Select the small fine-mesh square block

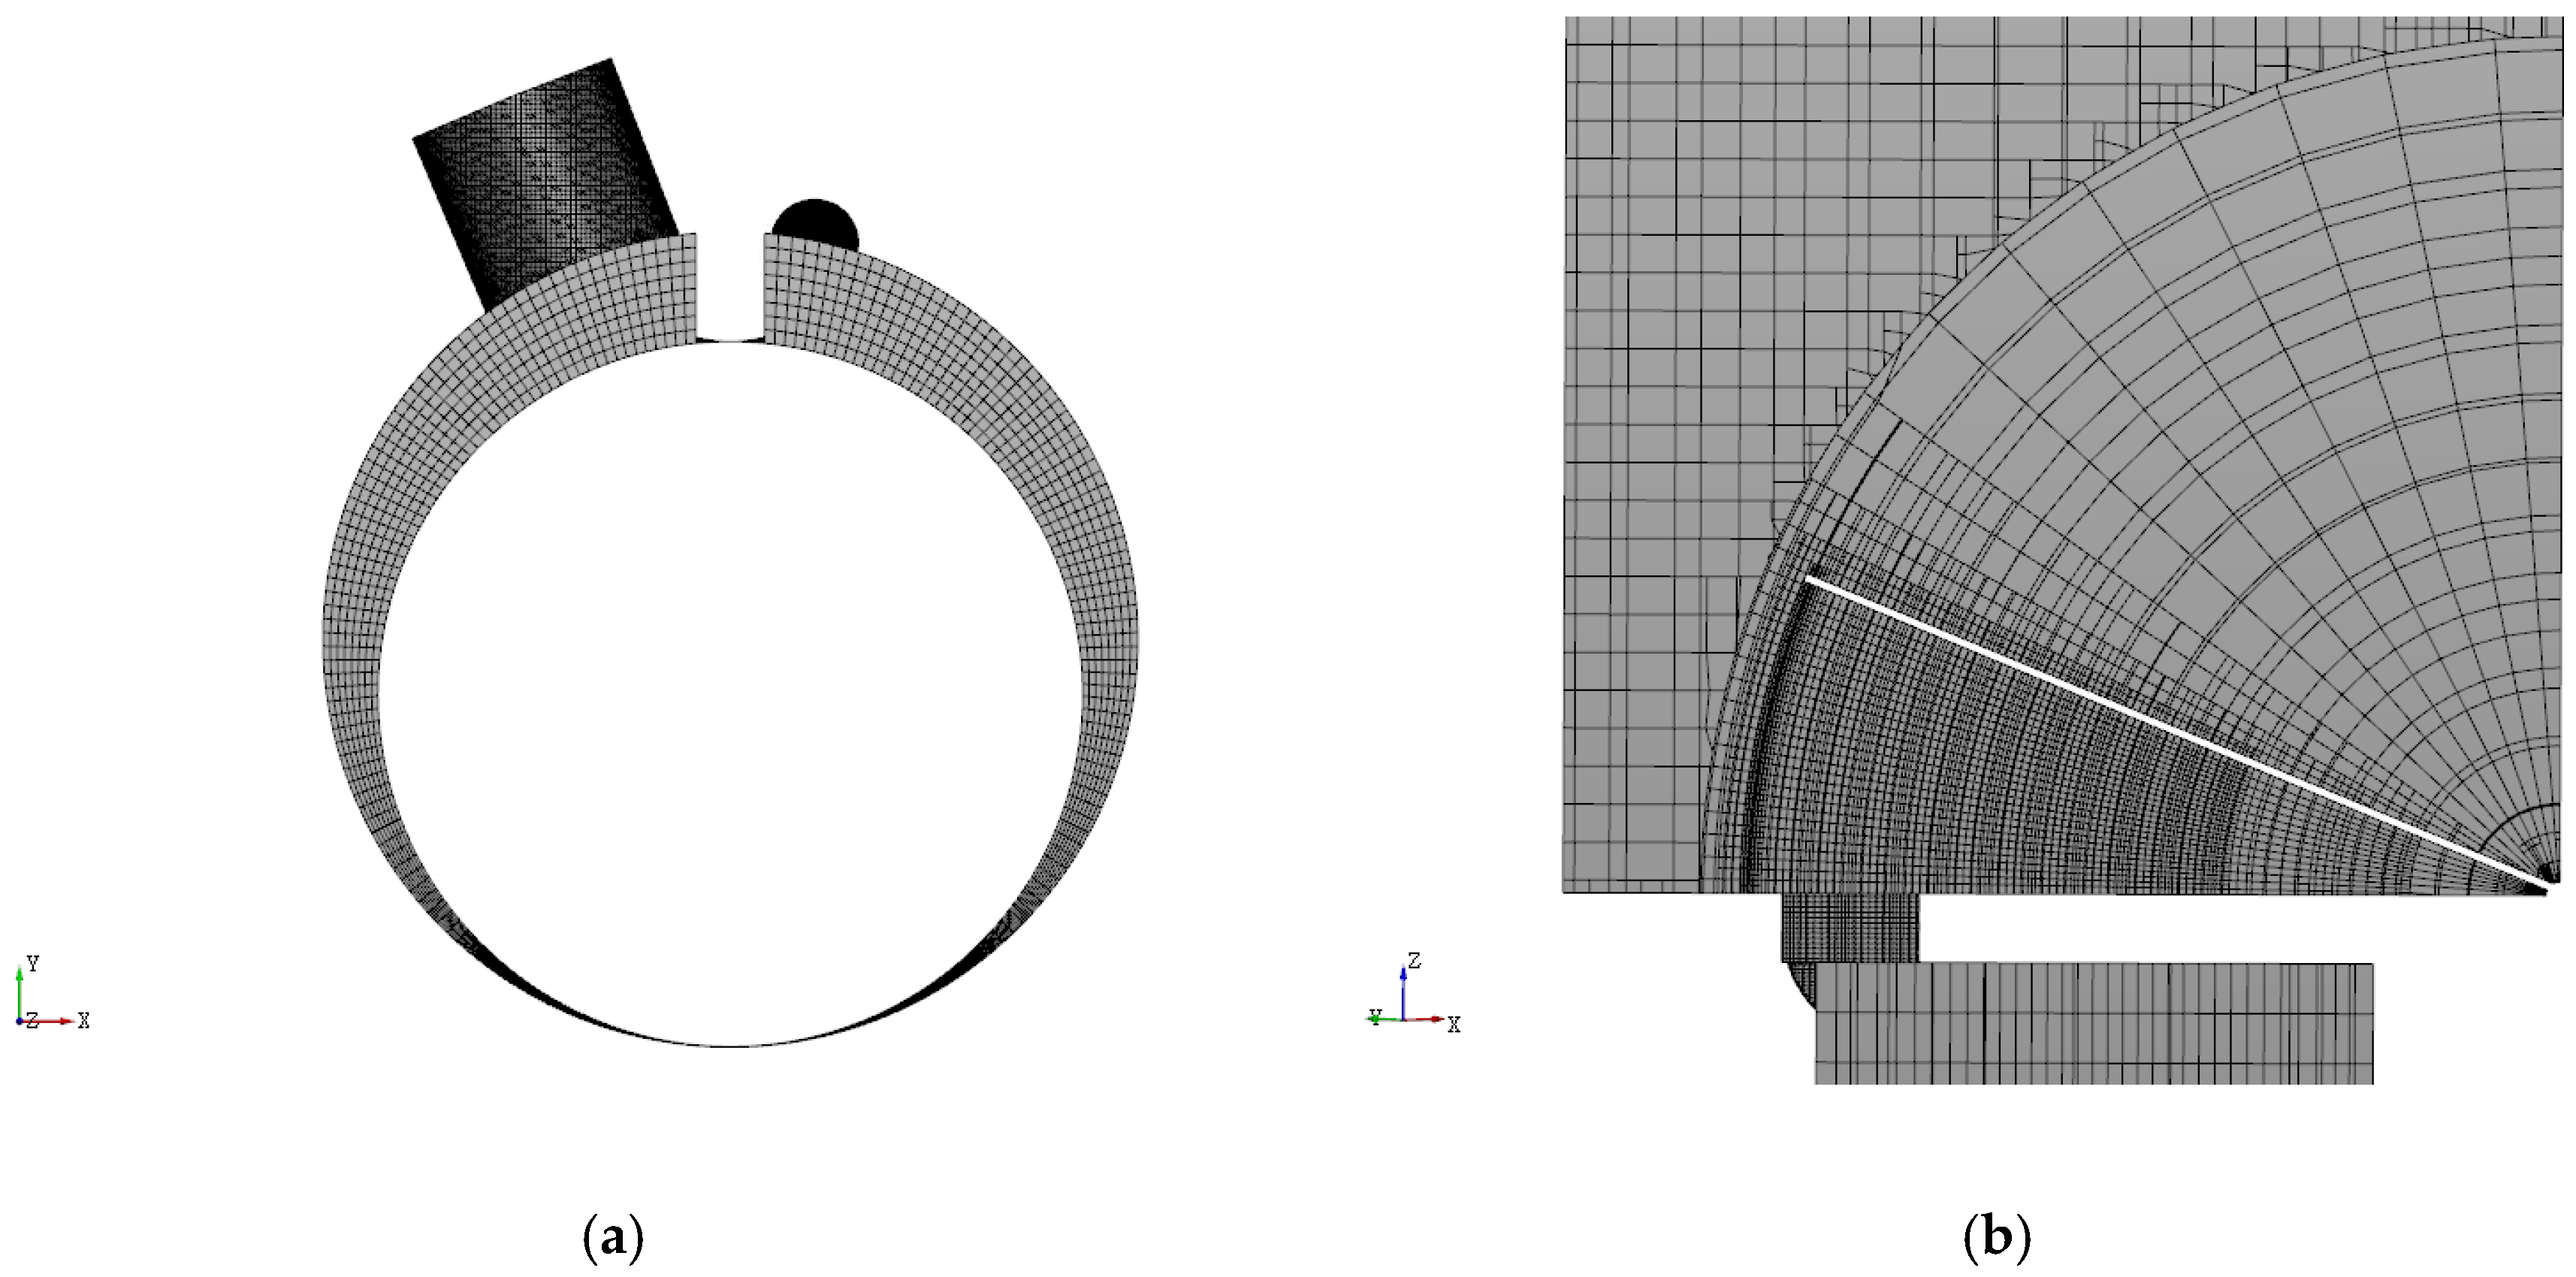click(x=1850, y=927)
